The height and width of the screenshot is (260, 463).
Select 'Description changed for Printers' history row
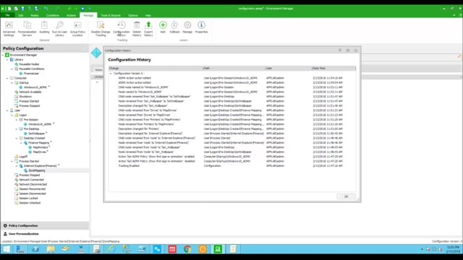pyautogui.click(x=231, y=129)
